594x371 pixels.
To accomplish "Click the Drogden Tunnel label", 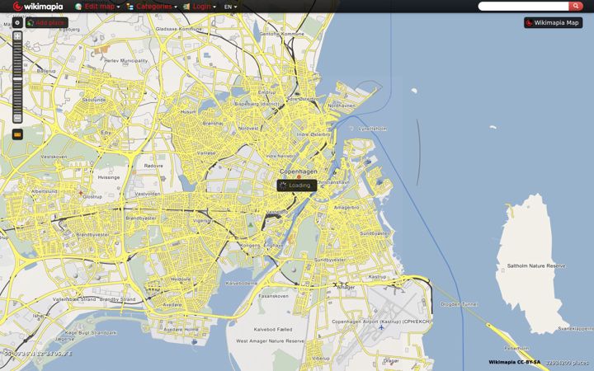I will (x=459, y=304).
